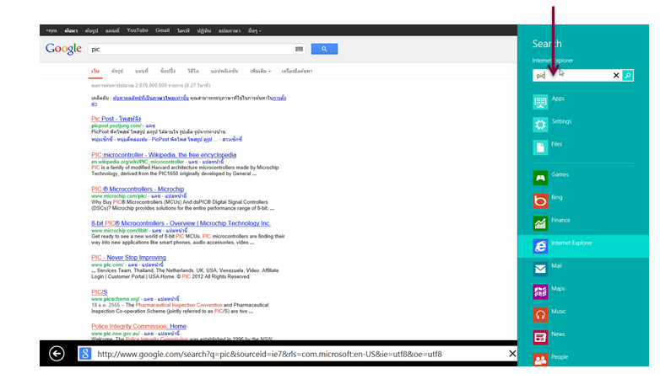Choose the Games app icon

[x=540, y=178]
